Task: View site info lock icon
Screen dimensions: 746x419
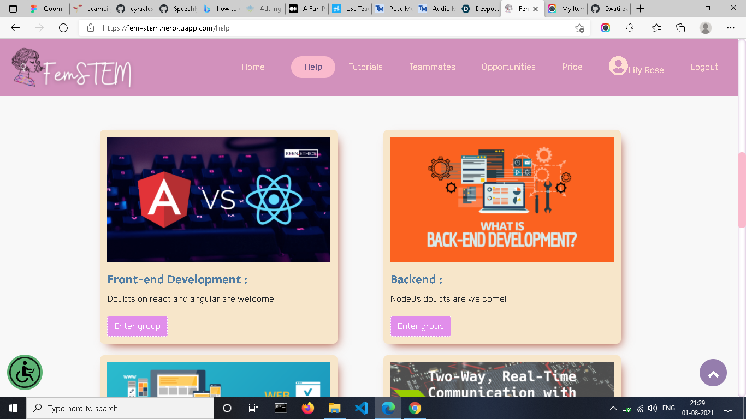Action: (x=91, y=28)
